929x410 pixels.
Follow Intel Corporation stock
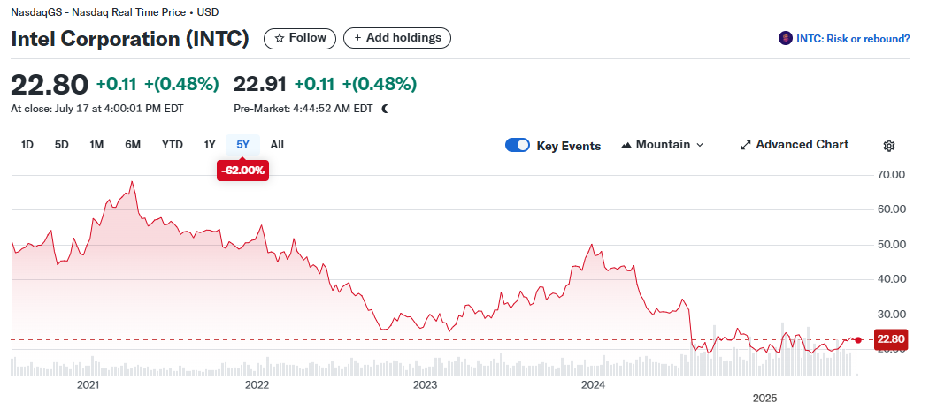click(300, 39)
